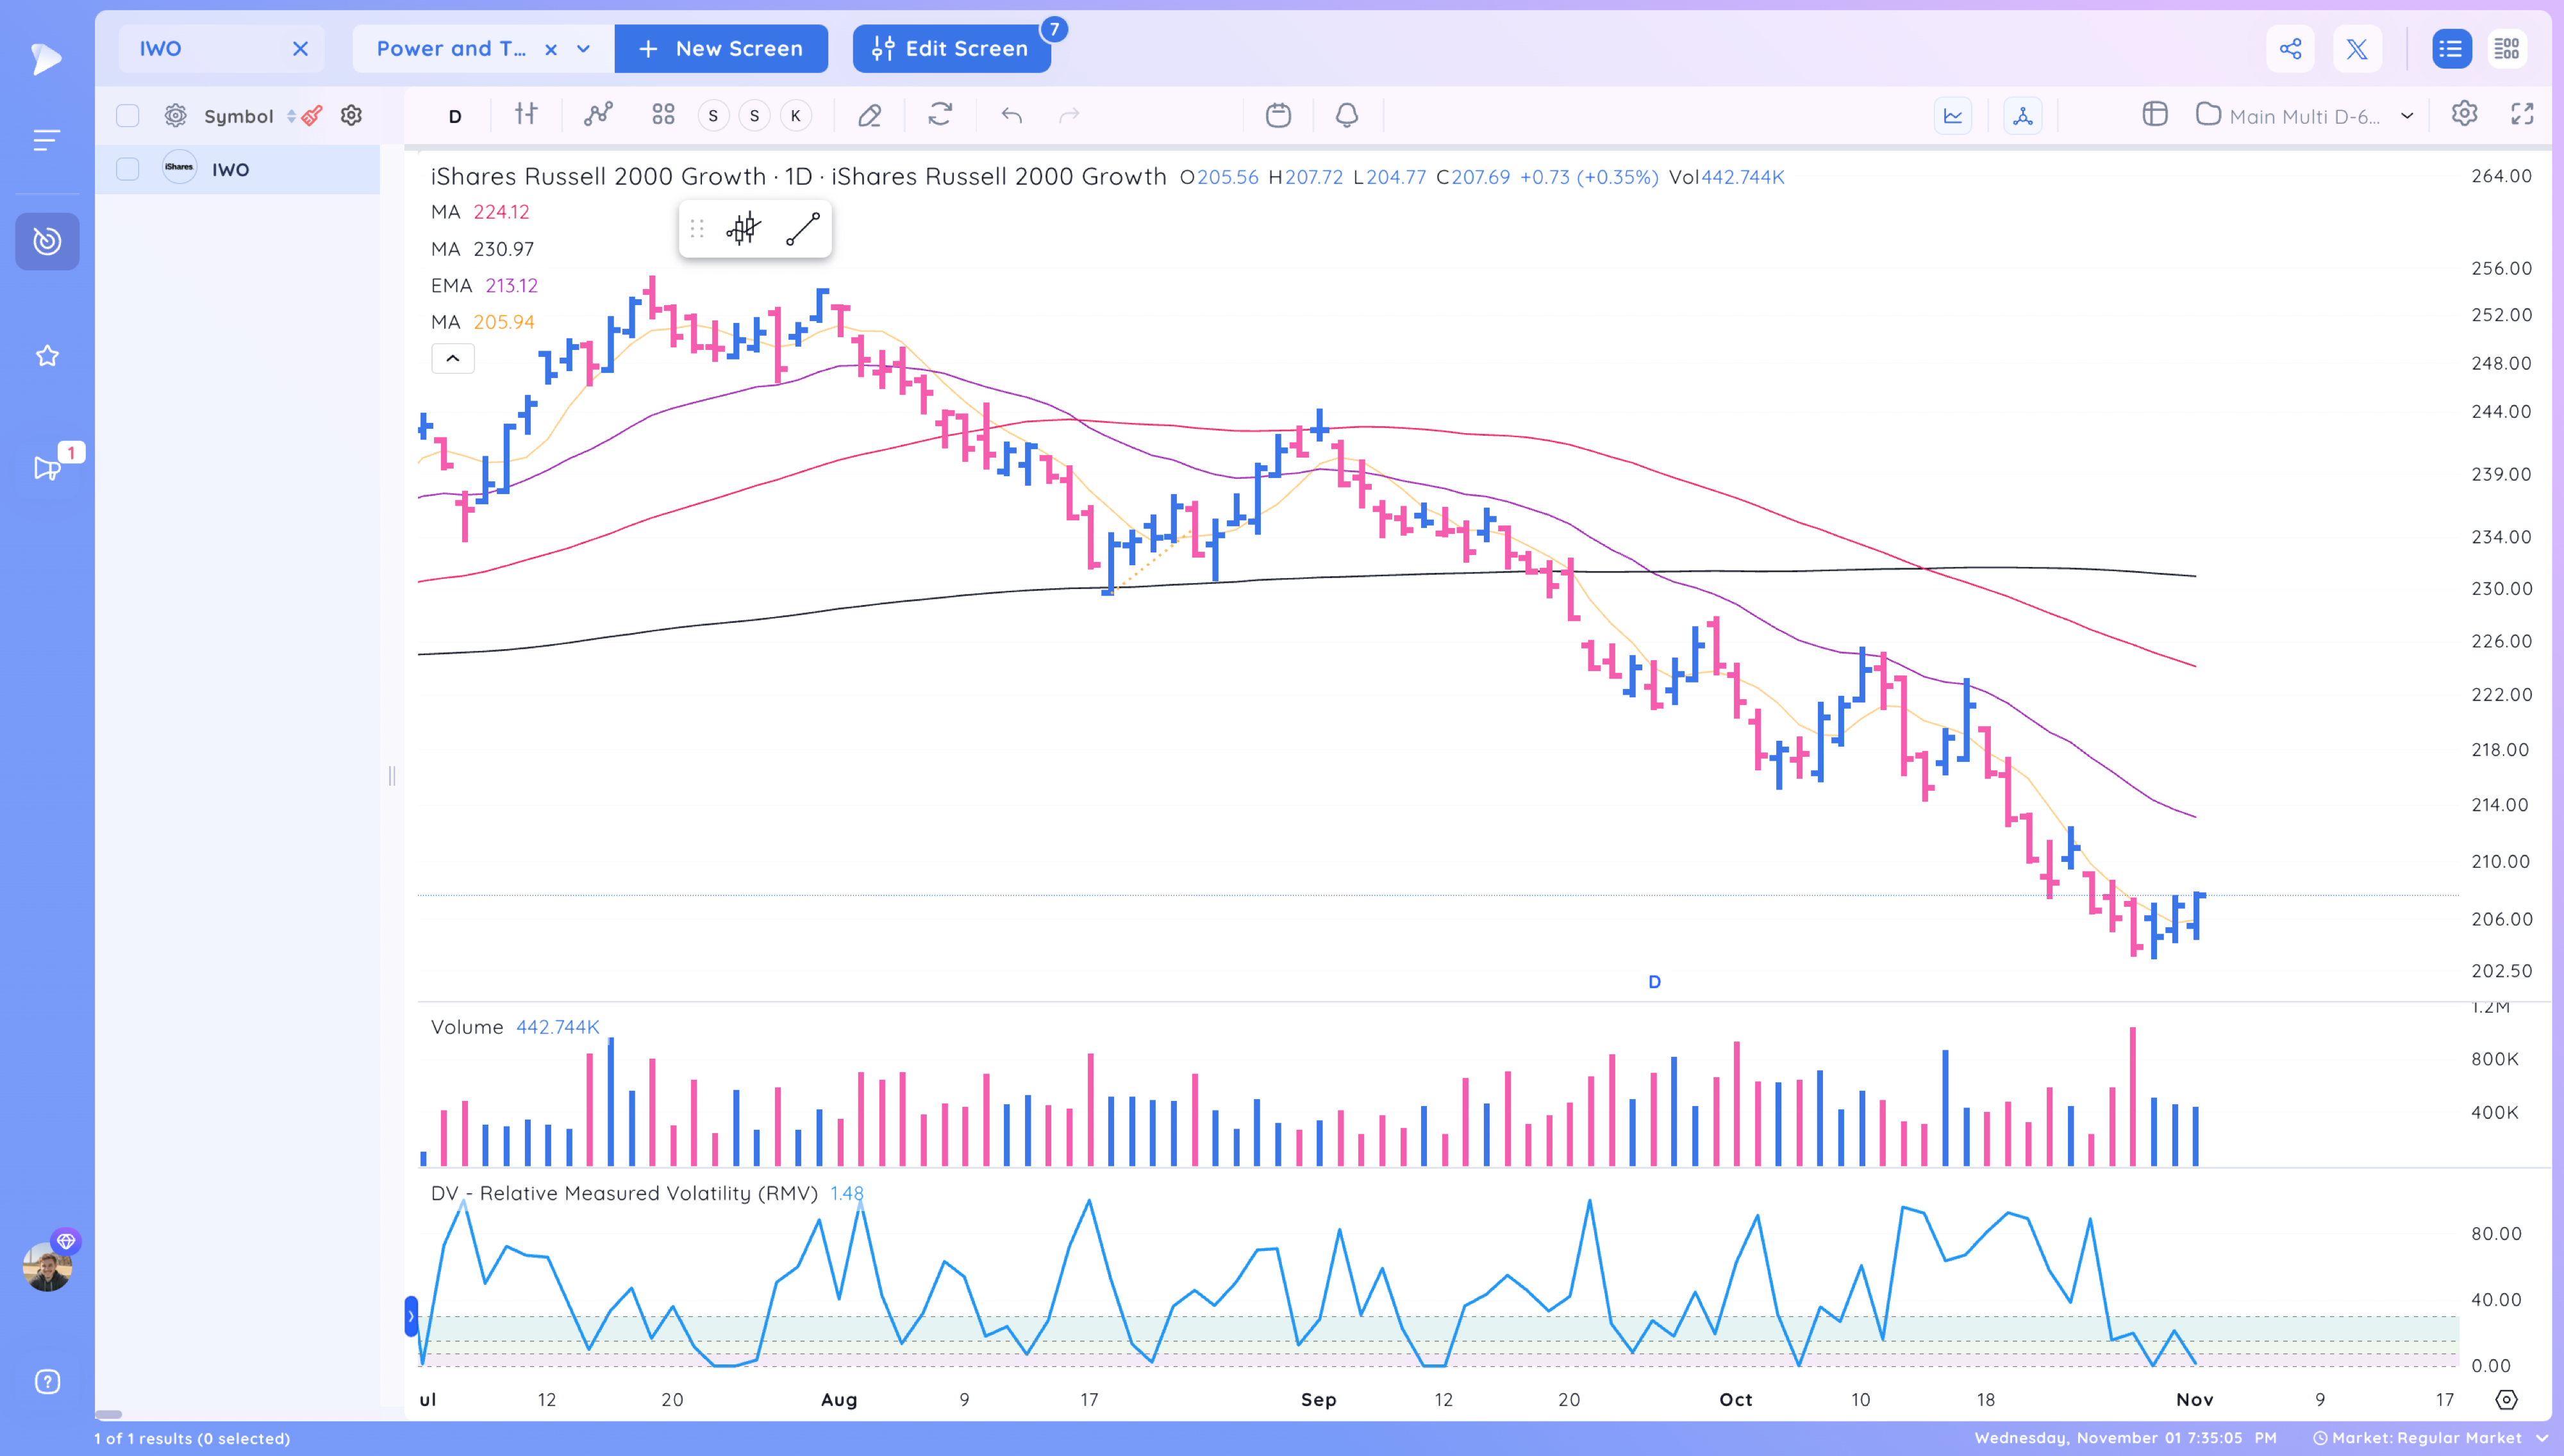Open favorites star icon in sidebar
The width and height of the screenshot is (2564, 1456).
click(47, 356)
